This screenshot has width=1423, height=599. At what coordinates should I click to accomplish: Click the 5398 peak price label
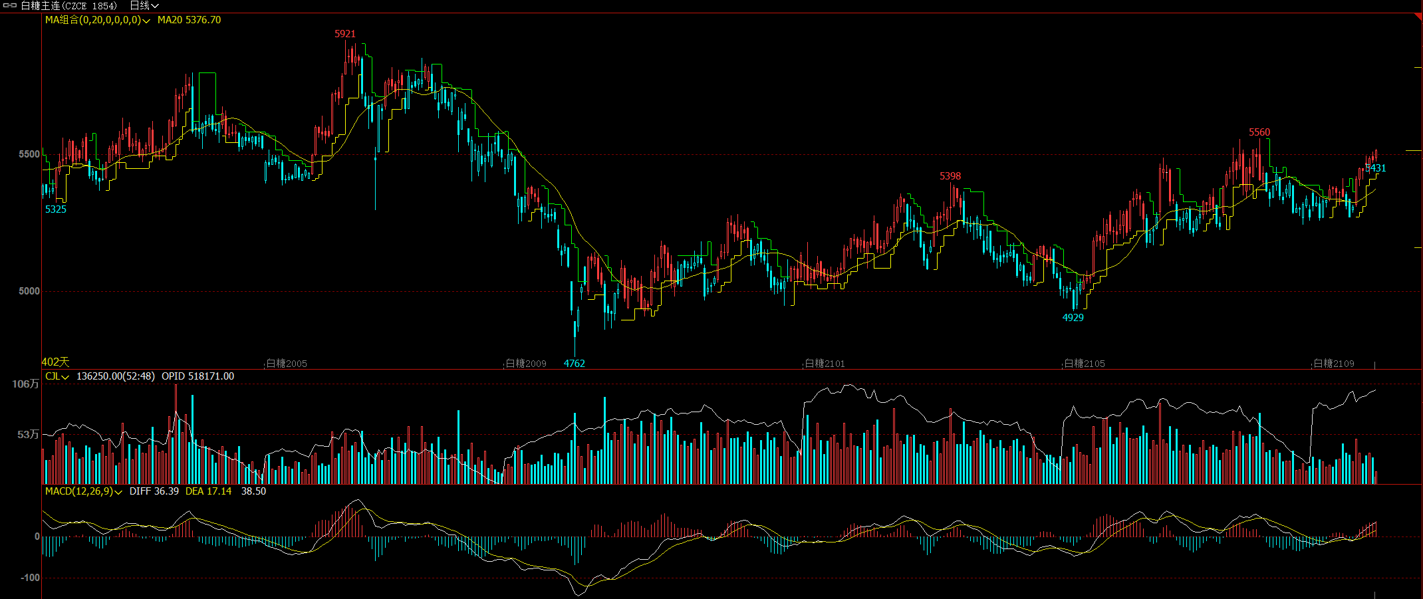950,176
